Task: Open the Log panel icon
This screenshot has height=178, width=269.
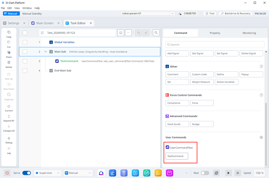Action: pos(9,148)
